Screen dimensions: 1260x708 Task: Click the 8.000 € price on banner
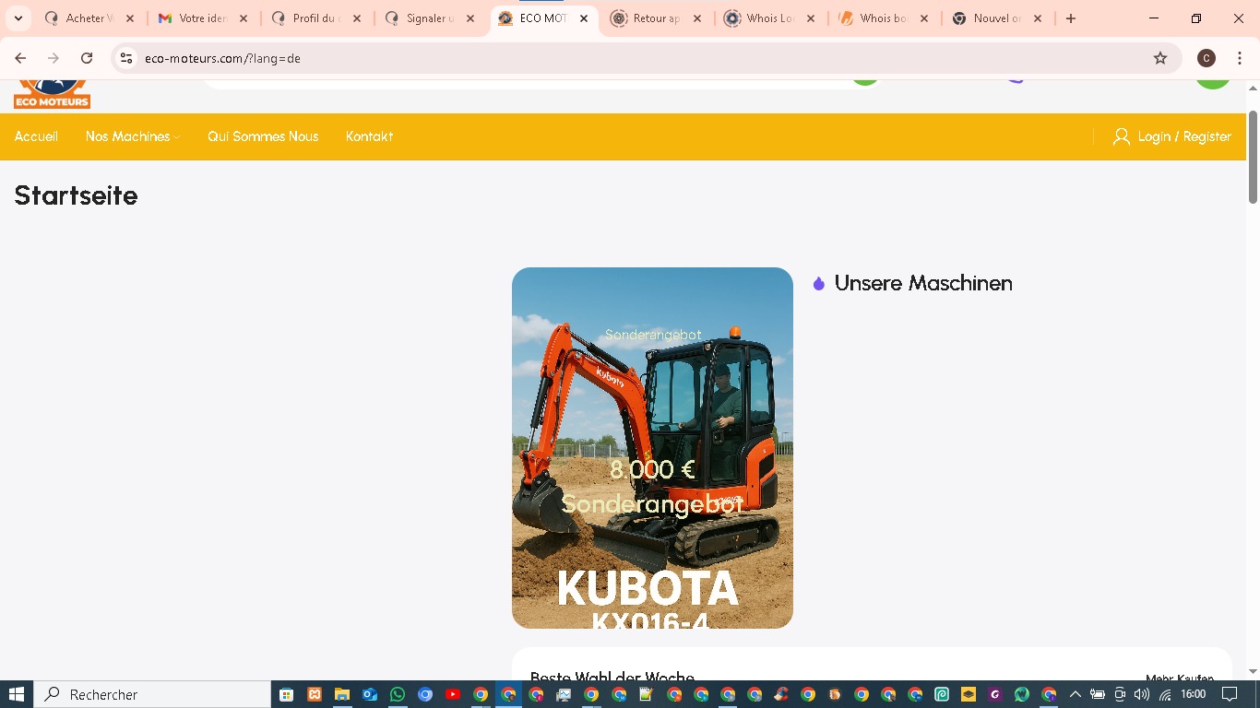pos(652,469)
